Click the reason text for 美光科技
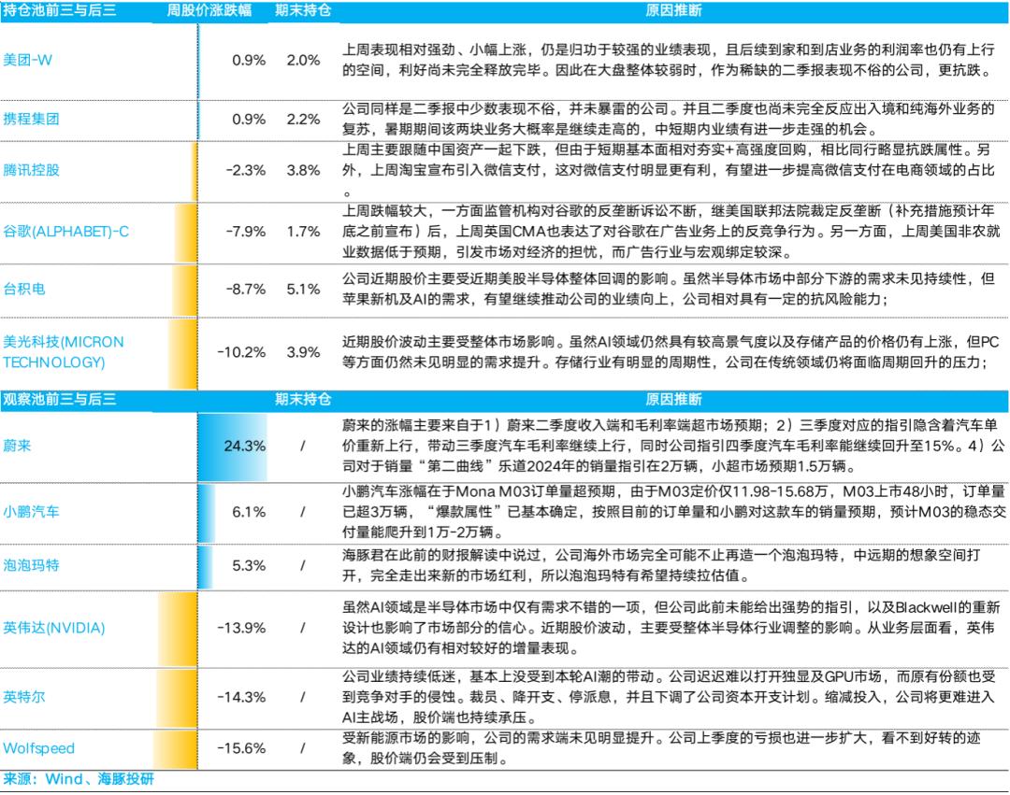Viewport: 1010px width, 795px height. (671, 352)
